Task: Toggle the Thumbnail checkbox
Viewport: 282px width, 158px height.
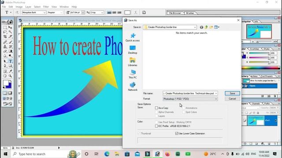Action: [x=139, y=133]
